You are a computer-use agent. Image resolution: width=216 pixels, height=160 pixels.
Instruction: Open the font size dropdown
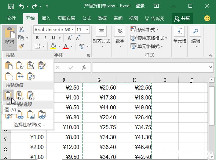click(x=87, y=29)
